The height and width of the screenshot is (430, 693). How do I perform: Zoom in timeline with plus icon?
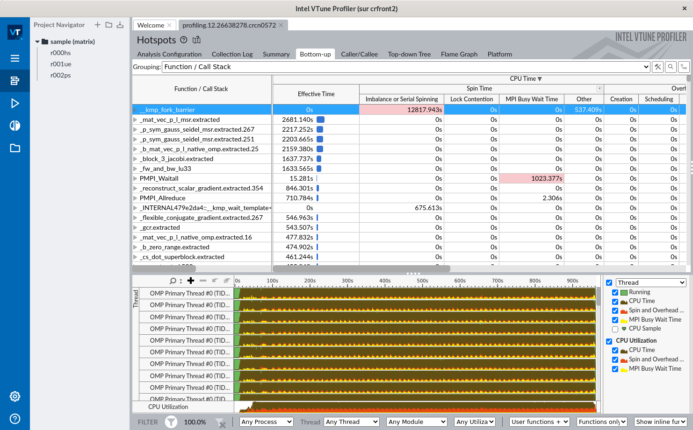191,281
